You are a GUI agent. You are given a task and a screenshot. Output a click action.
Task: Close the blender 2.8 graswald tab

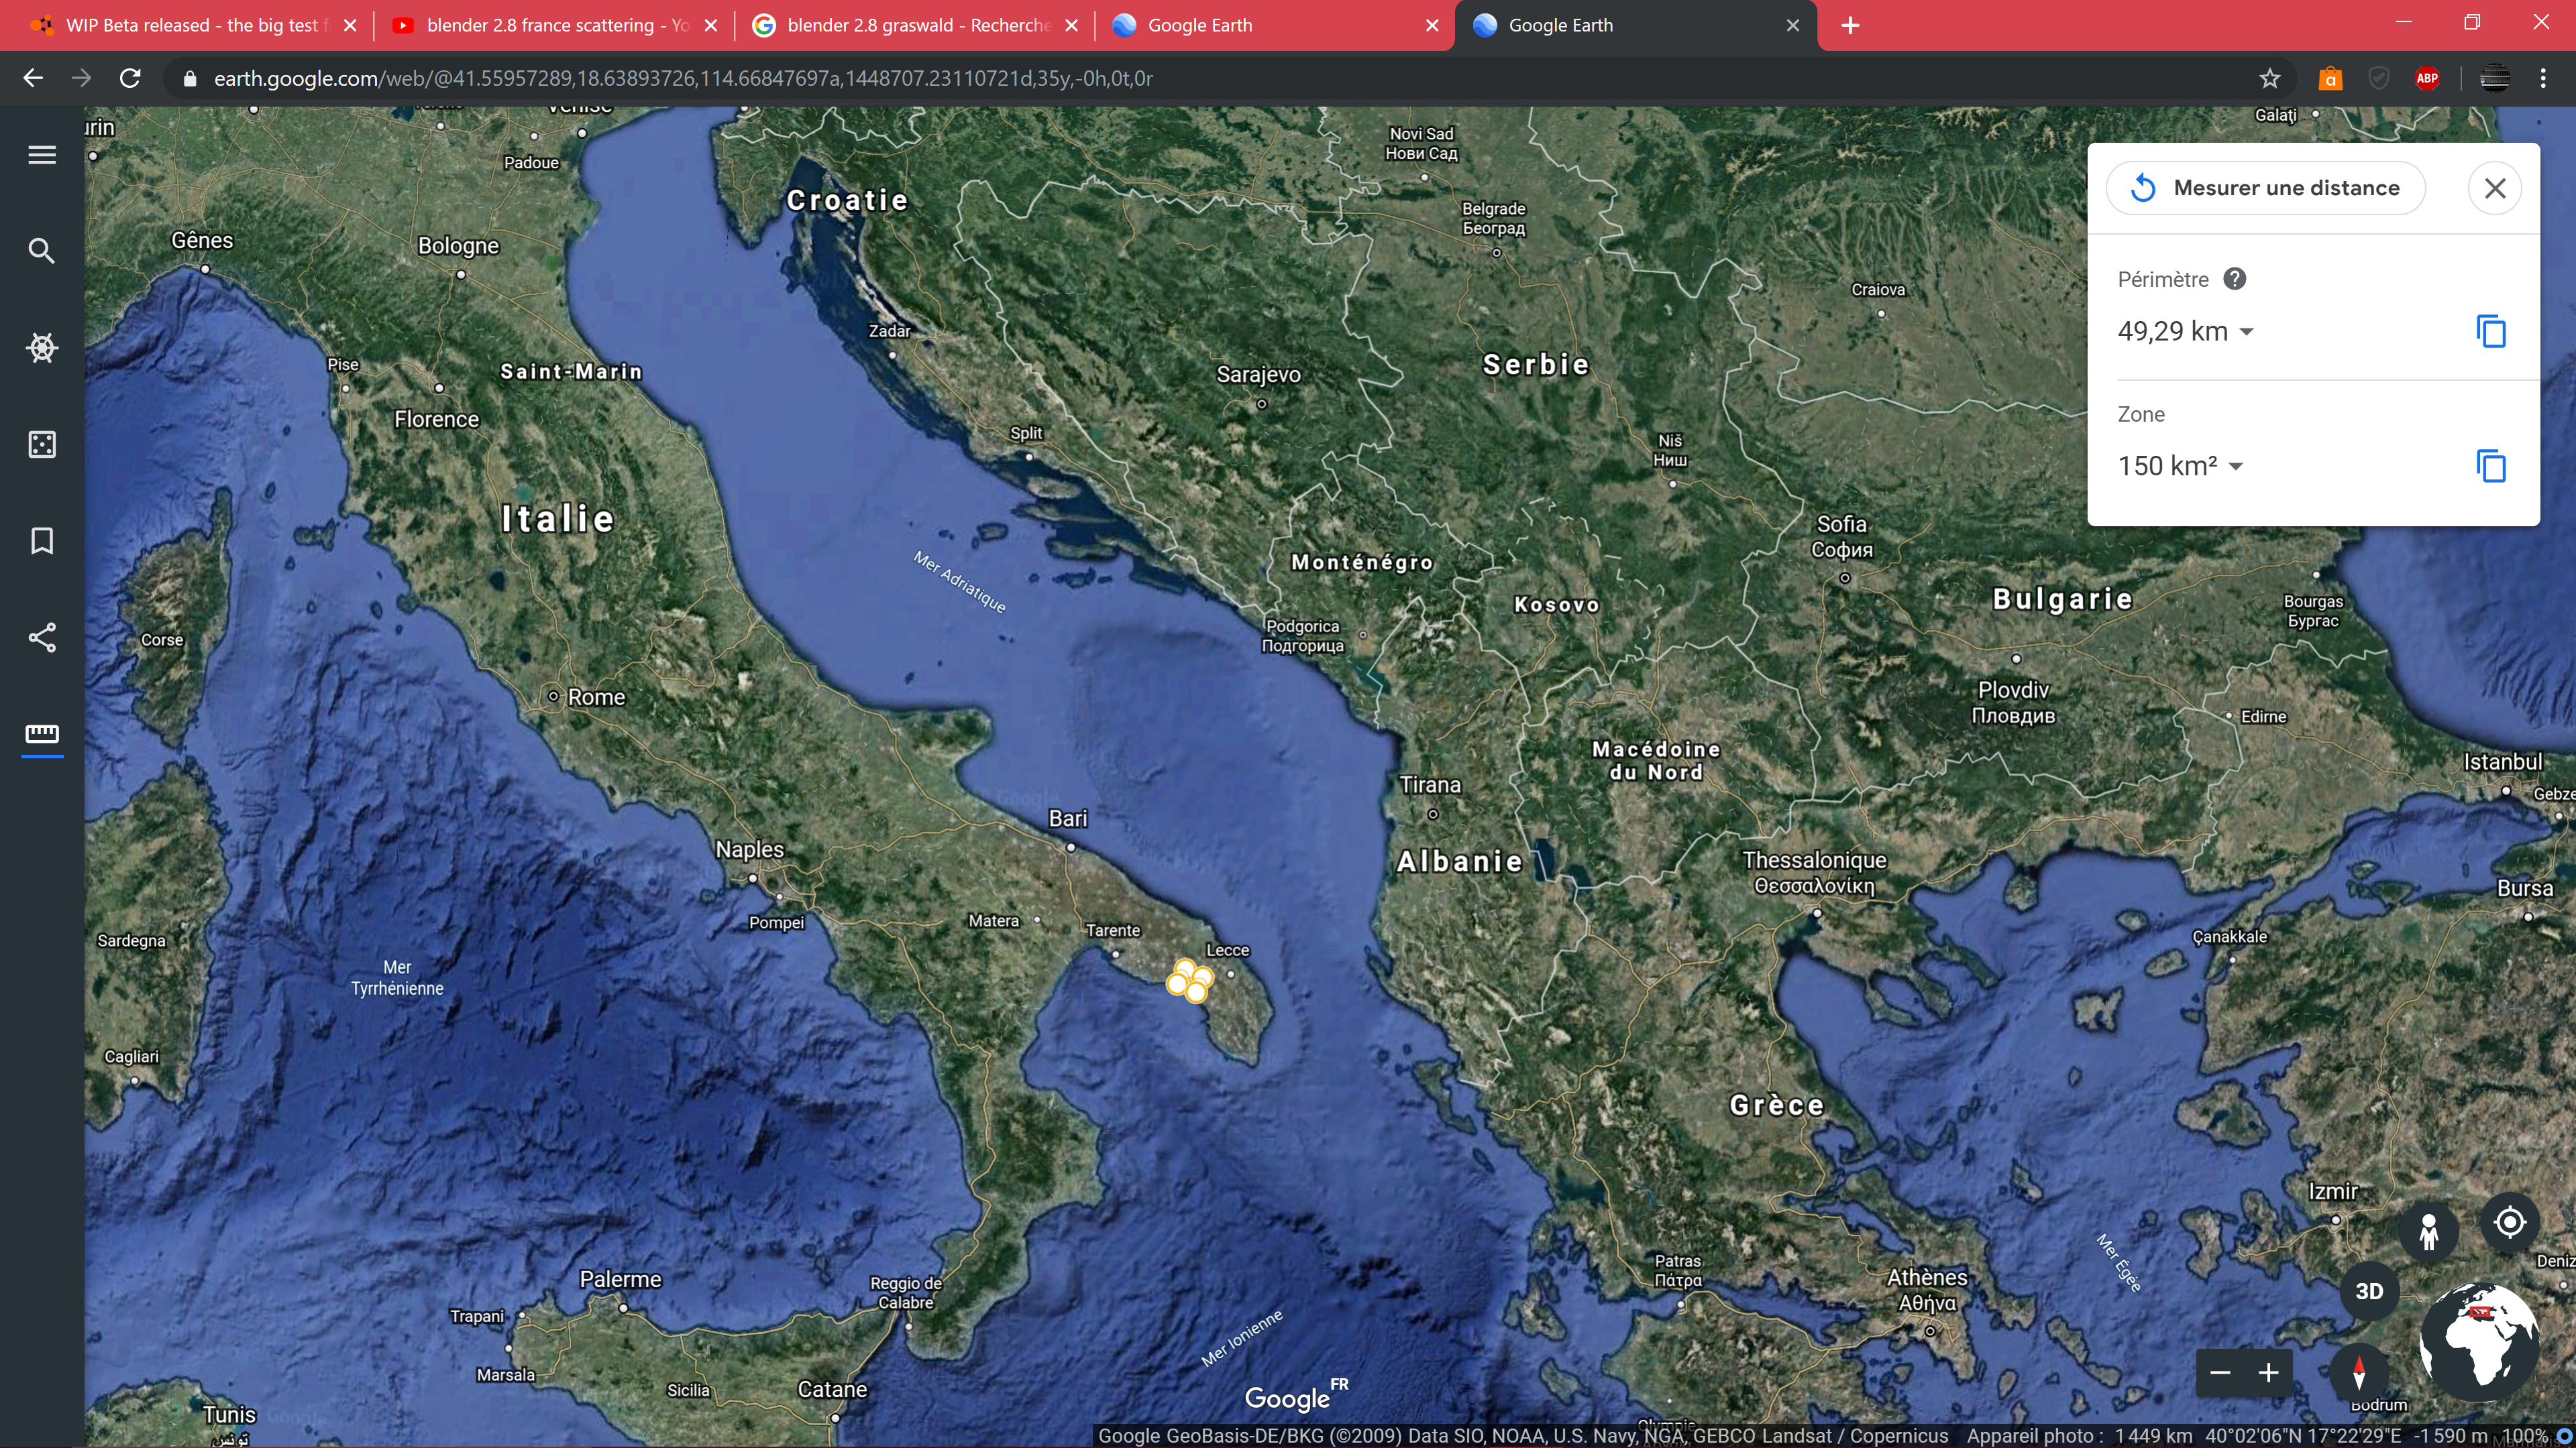[x=1071, y=26]
